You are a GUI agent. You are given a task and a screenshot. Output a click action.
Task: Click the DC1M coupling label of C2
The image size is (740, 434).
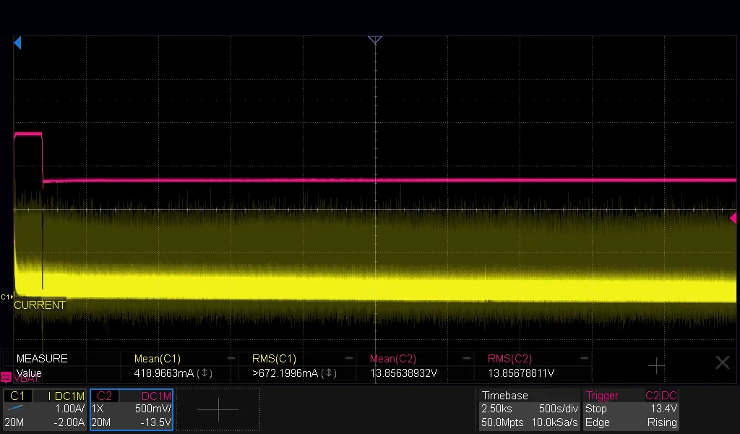(156, 396)
